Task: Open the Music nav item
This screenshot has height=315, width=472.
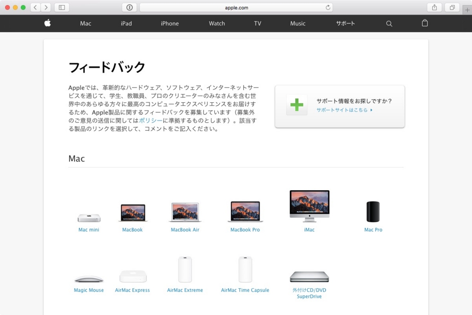Action: (298, 23)
